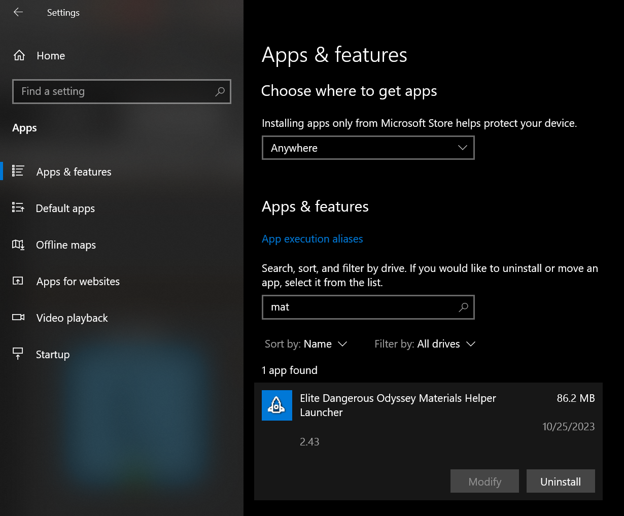Click the Settings window title text
Viewport: 624px width, 516px height.
(x=63, y=13)
